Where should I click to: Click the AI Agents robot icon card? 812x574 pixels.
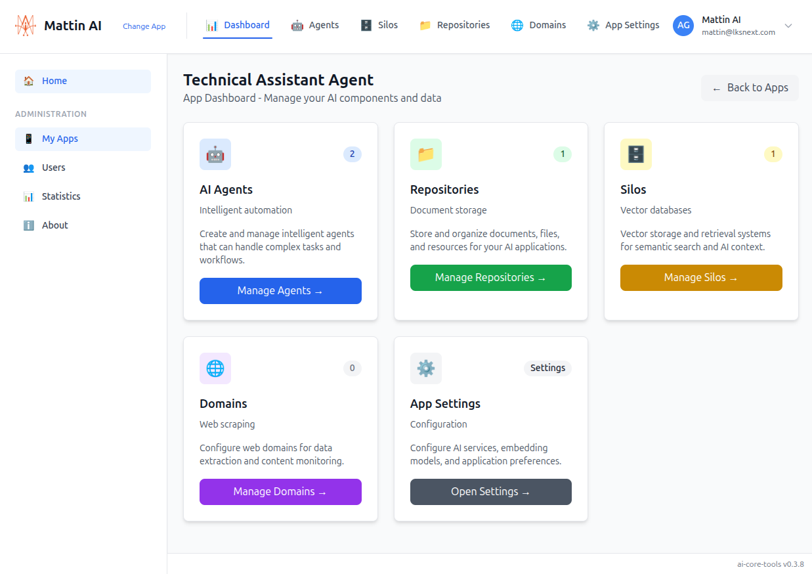click(215, 154)
